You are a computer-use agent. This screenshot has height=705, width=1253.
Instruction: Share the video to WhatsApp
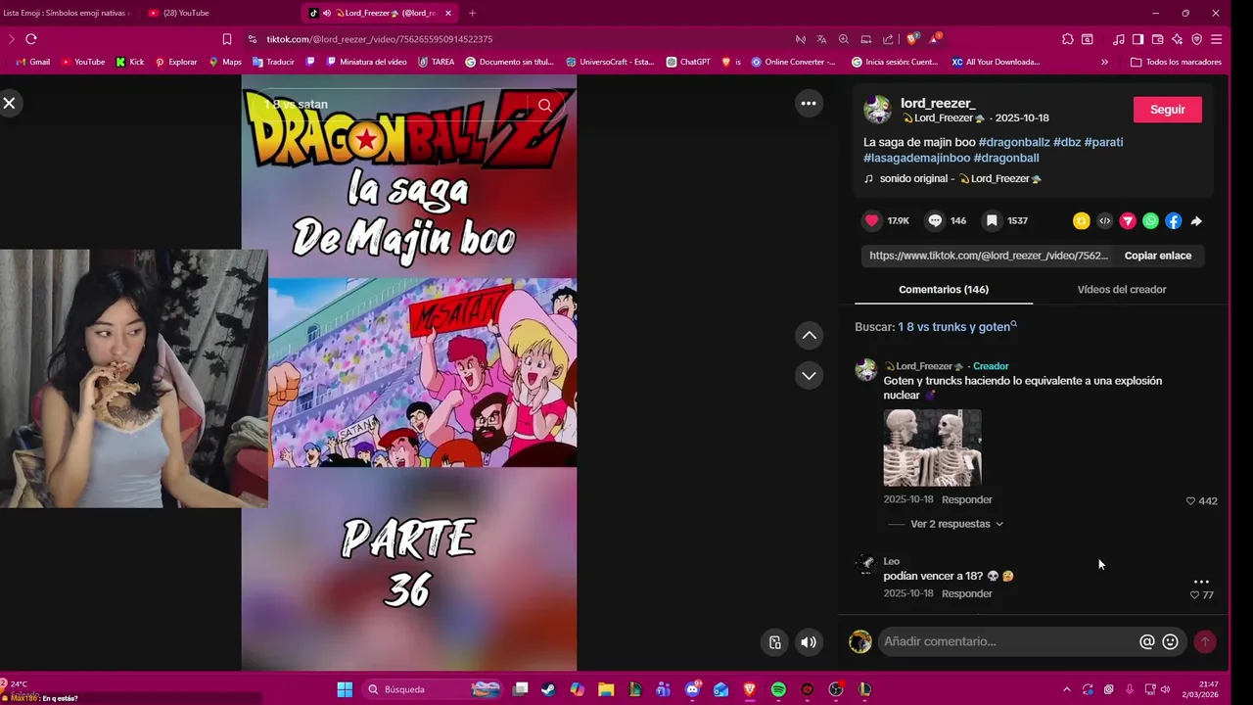(1151, 221)
